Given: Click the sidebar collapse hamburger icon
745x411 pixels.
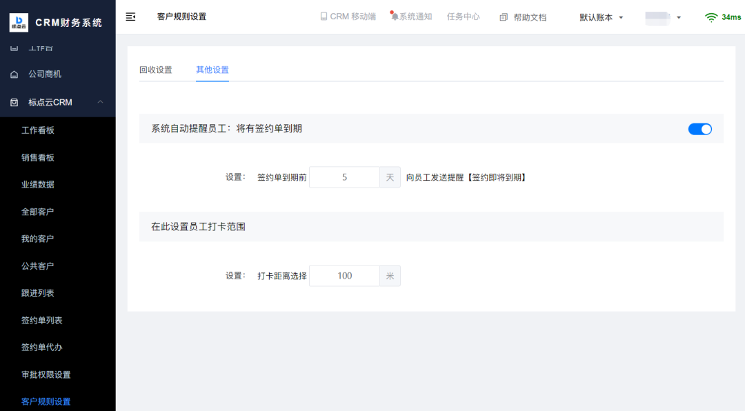Looking at the screenshot, I should click(x=130, y=17).
